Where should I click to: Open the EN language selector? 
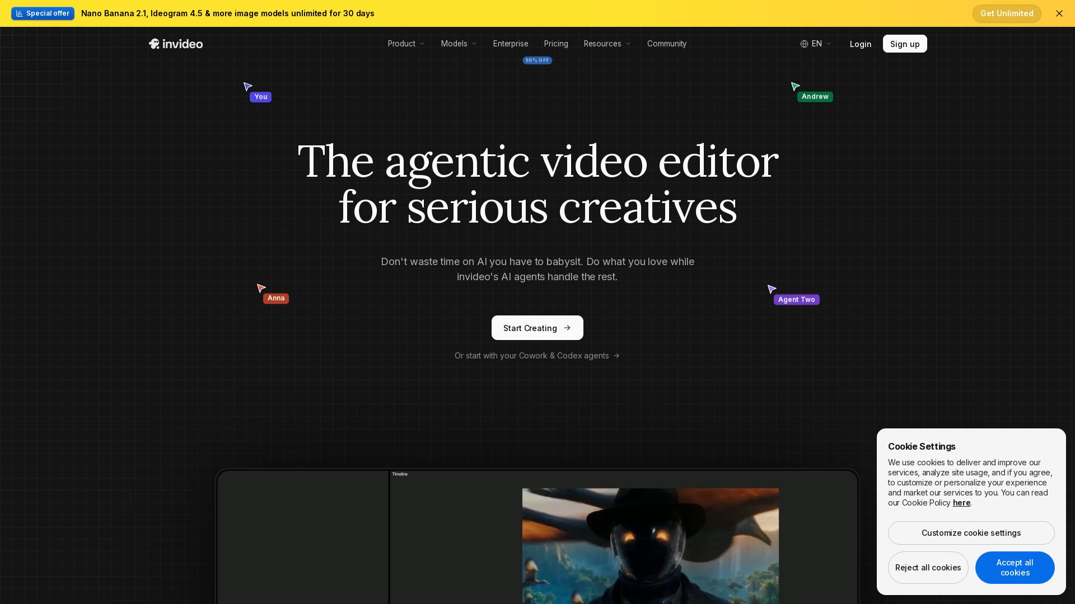click(816, 44)
